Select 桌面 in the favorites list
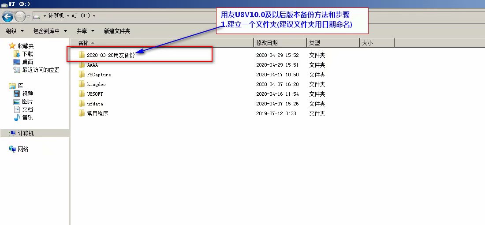485x225 pixels. pos(27,62)
